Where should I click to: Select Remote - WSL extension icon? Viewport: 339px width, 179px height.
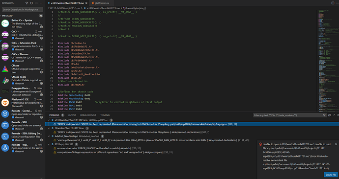5,148
